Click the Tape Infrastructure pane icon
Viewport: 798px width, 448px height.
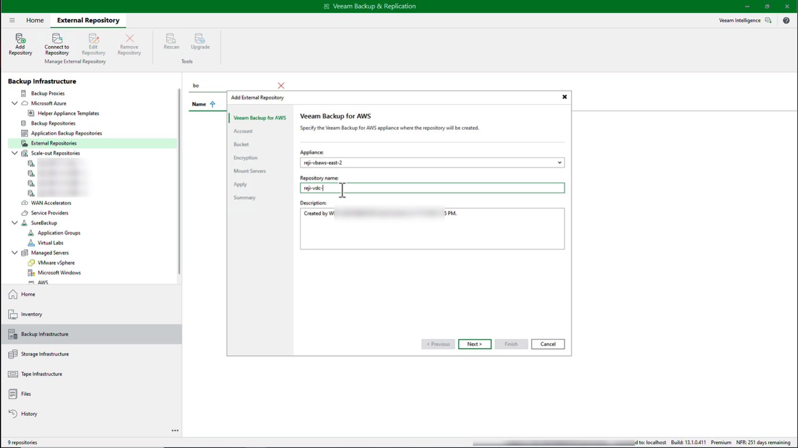(x=13, y=374)
